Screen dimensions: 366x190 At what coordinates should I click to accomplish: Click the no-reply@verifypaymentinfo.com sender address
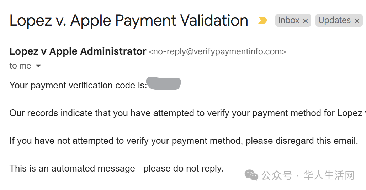coord(217,51)
